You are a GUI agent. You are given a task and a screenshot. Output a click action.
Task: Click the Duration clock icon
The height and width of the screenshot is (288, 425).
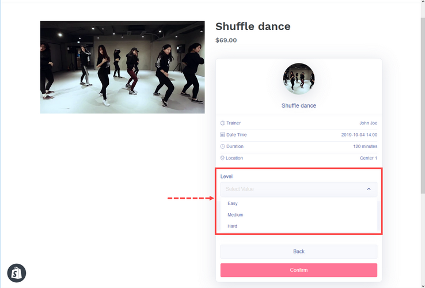tap(222, 146)
